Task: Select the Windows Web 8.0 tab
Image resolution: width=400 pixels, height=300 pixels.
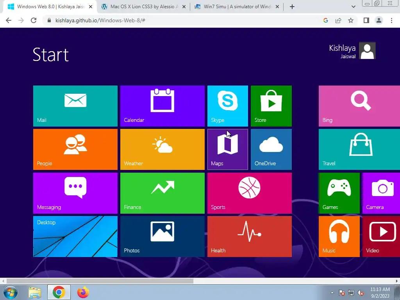Action: [50, 7]
